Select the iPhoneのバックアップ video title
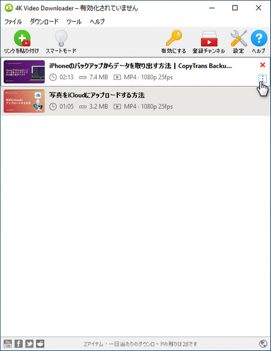Image resolution: width=271 pixels, height=351 pixels. coord(140,66)
